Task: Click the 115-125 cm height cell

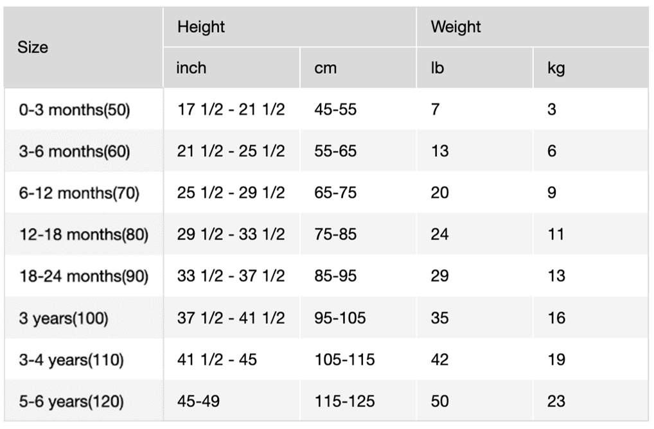Action: pos(344,401)
